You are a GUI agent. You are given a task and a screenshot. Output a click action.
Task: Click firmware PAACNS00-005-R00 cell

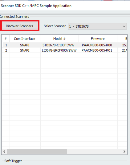97,45
